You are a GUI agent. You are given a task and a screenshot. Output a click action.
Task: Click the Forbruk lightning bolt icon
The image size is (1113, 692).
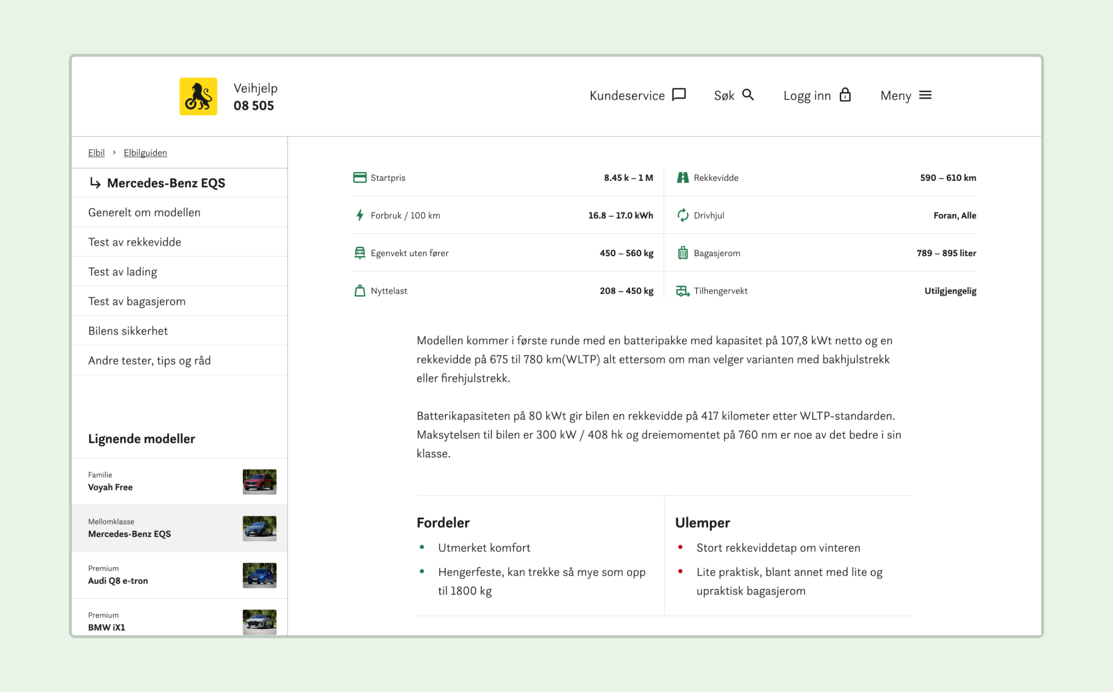pyautogui.click(x=359, y=215)
